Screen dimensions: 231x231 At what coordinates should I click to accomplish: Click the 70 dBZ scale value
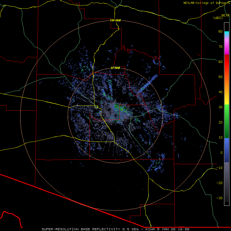point(220,47)
